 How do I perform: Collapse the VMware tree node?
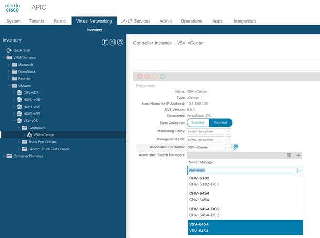click(8, 86)
